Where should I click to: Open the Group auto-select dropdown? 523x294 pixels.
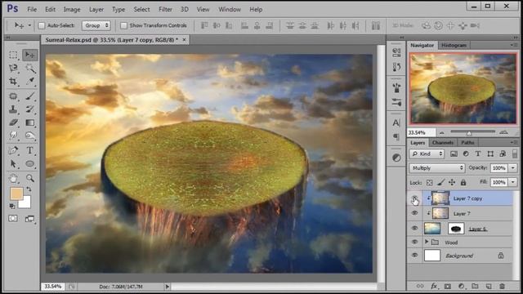[96, 25]
